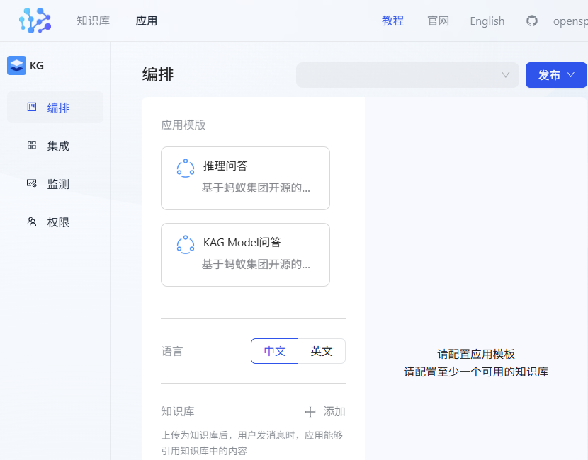Click the 推理问答 template icon
Image resolution: width=588 pixels, height=460 pixels.
click(x=186, y=168)
